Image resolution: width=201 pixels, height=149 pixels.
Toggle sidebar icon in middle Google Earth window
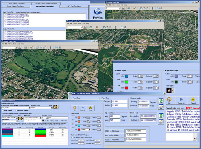(x=91, y=27)
